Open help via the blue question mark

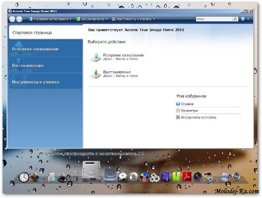click(243, 19)
